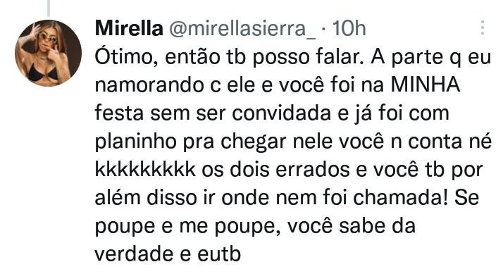Click the phrase 'você sabe da'
This screenshot has height=274, width=503.
pyautogui.click(x=352, y=226)
